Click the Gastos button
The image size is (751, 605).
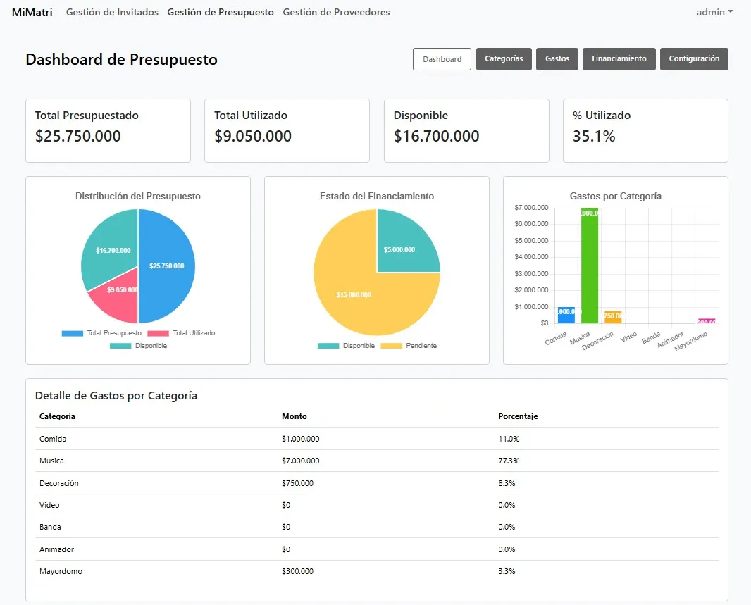tap(557, 59)
